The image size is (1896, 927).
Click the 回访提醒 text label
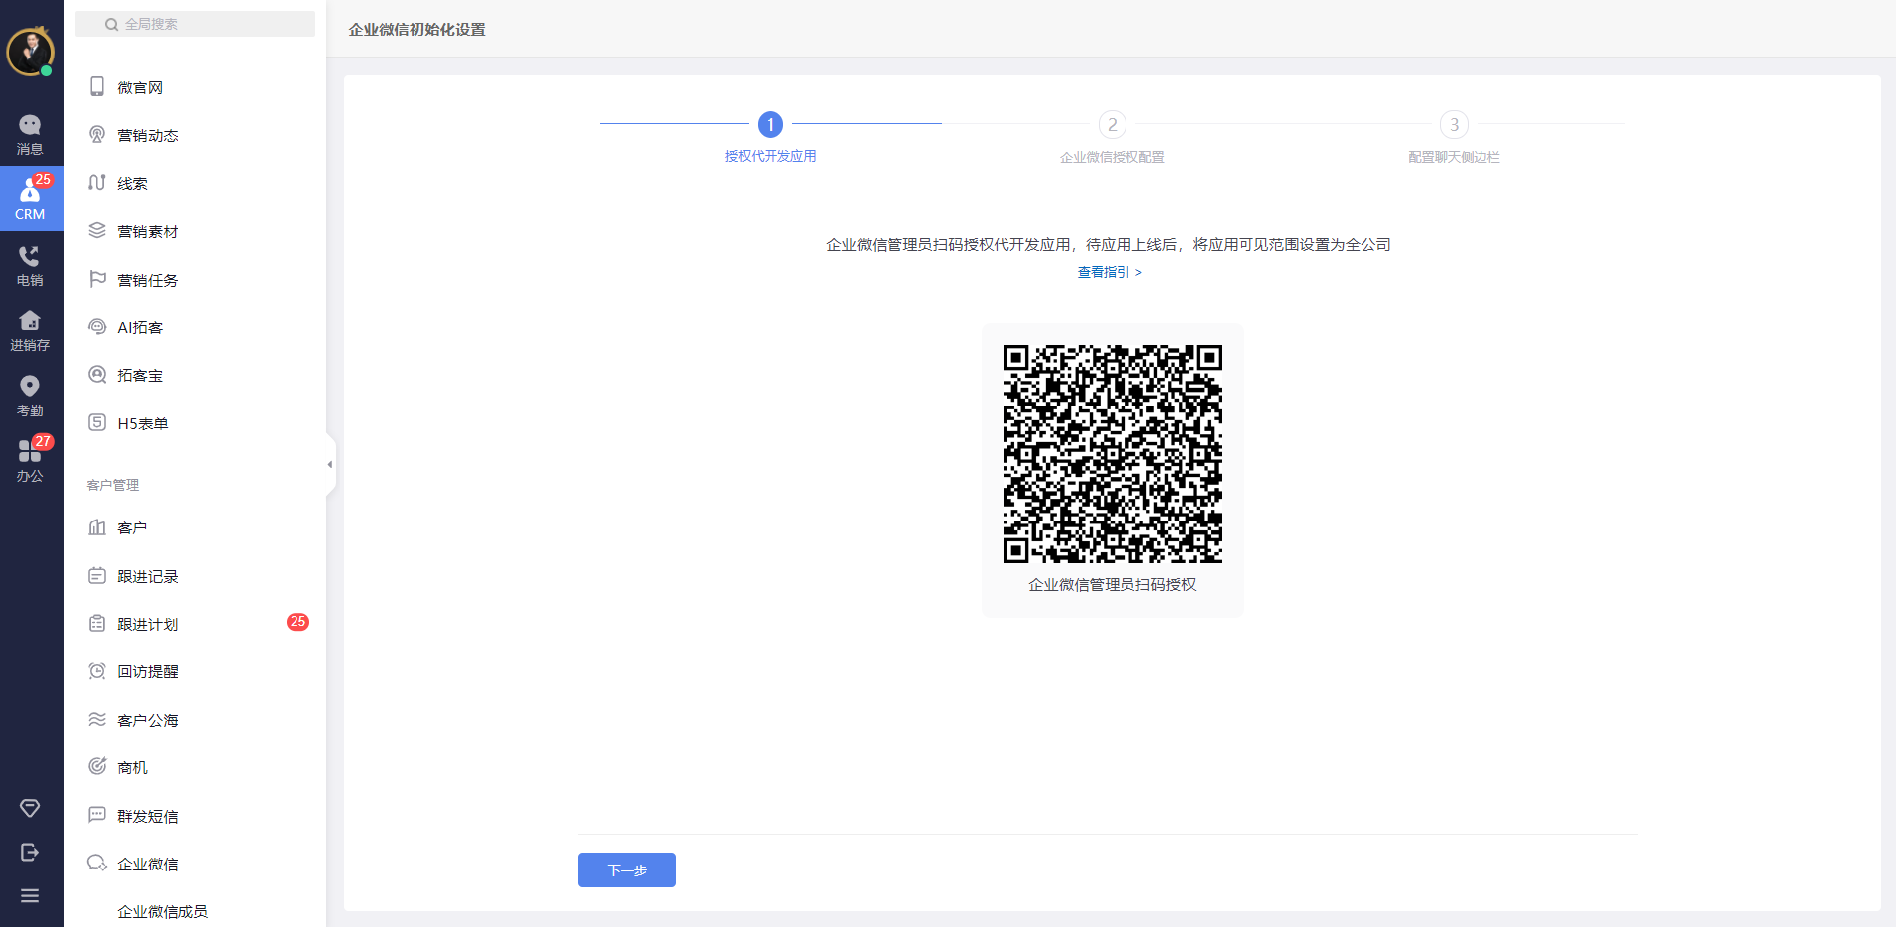[148, 672]
